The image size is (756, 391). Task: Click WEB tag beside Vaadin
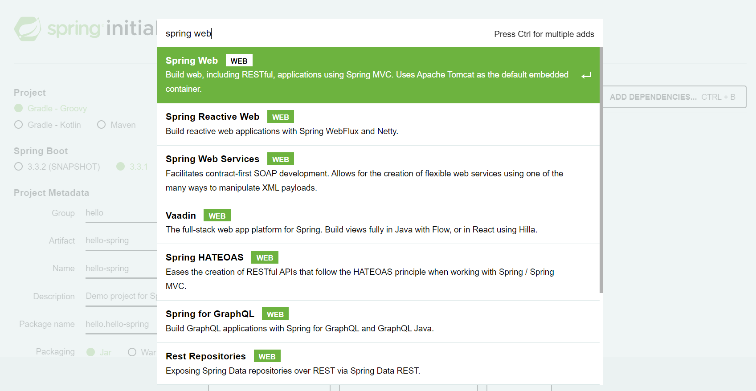217,216
